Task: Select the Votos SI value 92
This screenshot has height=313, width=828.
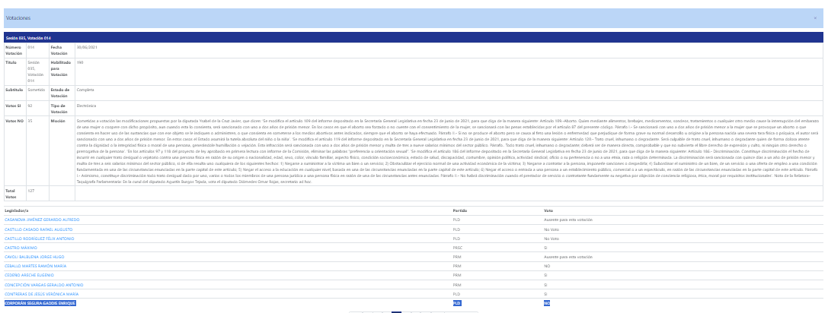Action: pos(30,106)
